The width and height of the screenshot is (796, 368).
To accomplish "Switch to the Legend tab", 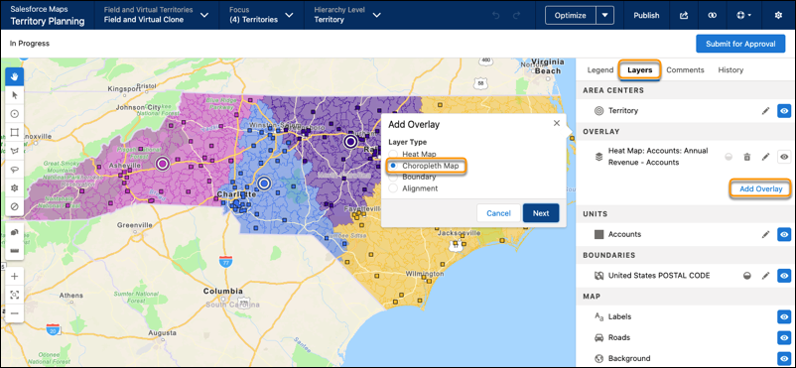I will click(600, 70).
